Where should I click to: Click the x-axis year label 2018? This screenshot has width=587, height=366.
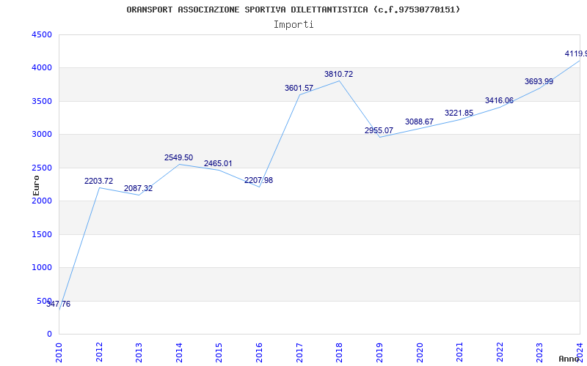tap(339, 352)
